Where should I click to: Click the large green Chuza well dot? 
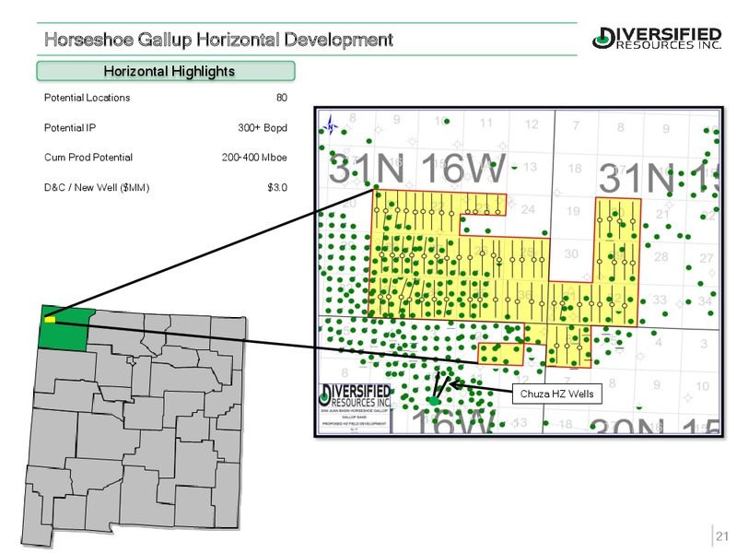(434, 401)
